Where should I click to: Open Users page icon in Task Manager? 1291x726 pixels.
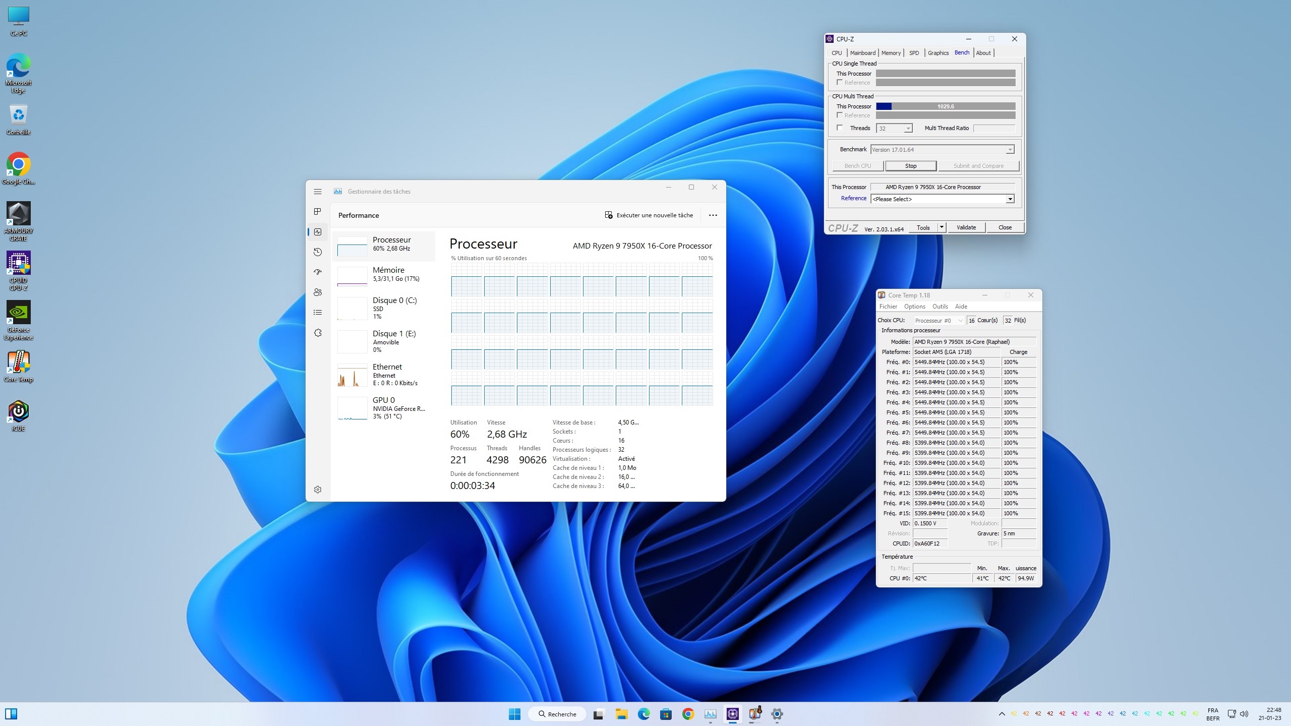point(317,292)
